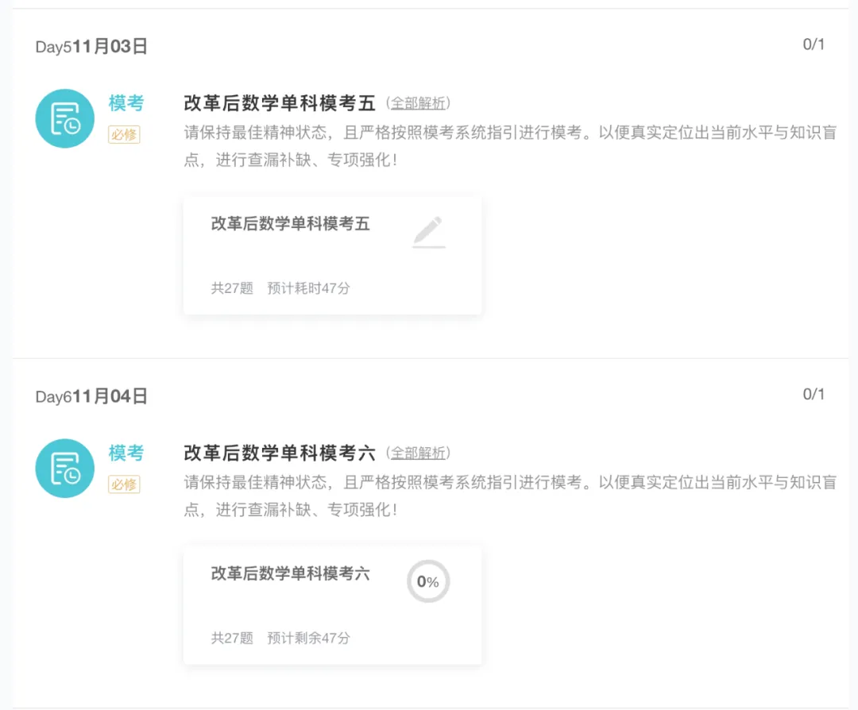Click the Day6 mock exam circular icon
The height and width of the screenshot is (710, 858).
(x=64, y=468)
